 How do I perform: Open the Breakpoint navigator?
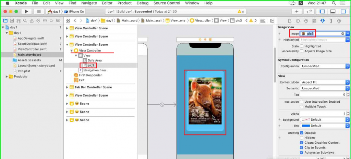(51, 21)
